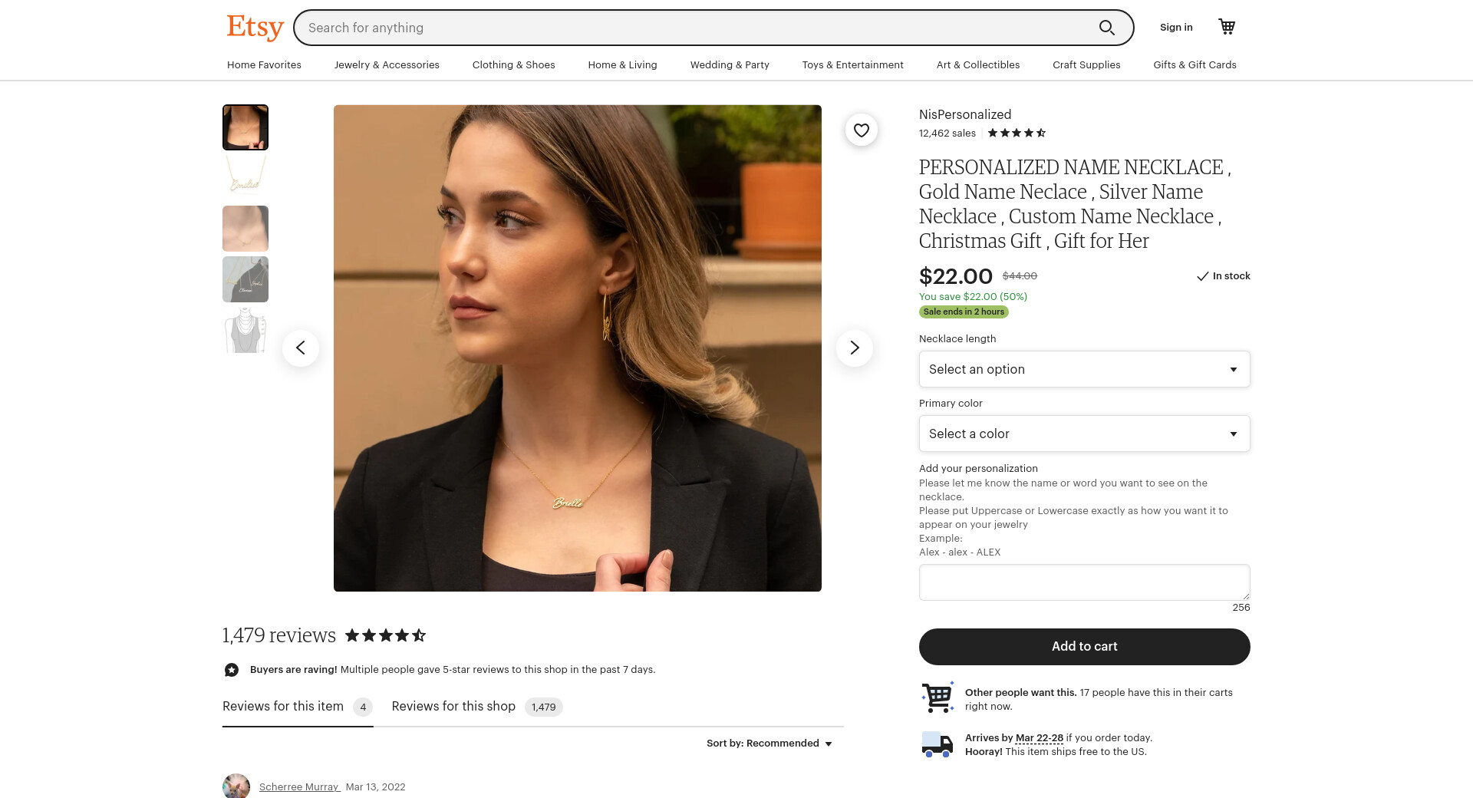Open Toys & Entertainment category
This screenshot has width=1473, height=798.
853,65
